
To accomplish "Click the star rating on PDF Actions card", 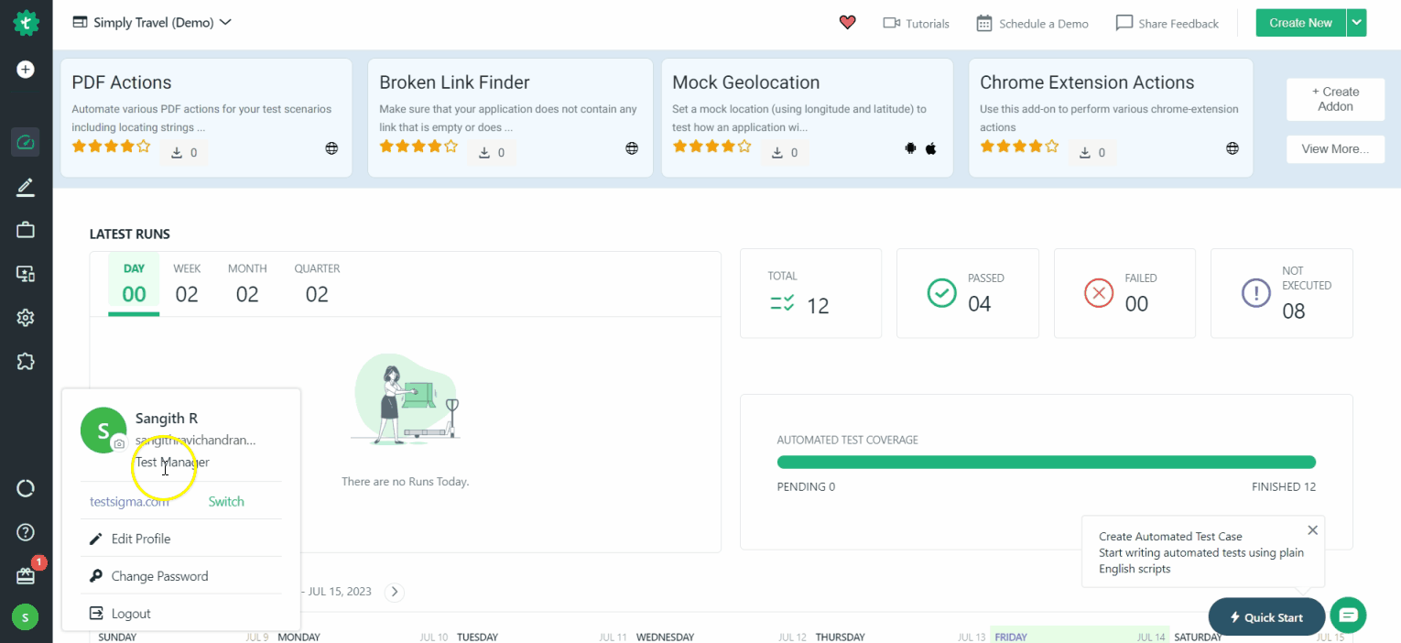I will tap(111, 146).
